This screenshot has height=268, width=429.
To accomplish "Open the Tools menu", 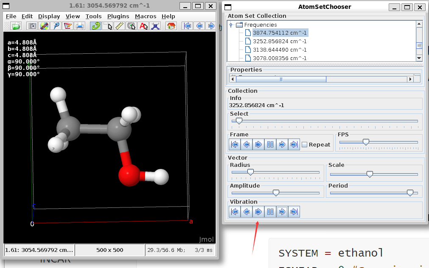I will coord(93,16).
